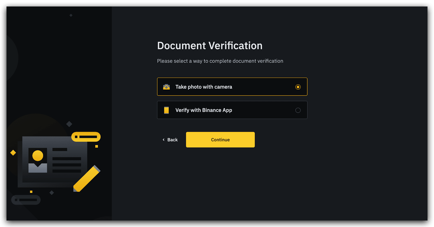Choose the "Verify with Binance App" label text
The image size is (434, 227).
point(204,110)
